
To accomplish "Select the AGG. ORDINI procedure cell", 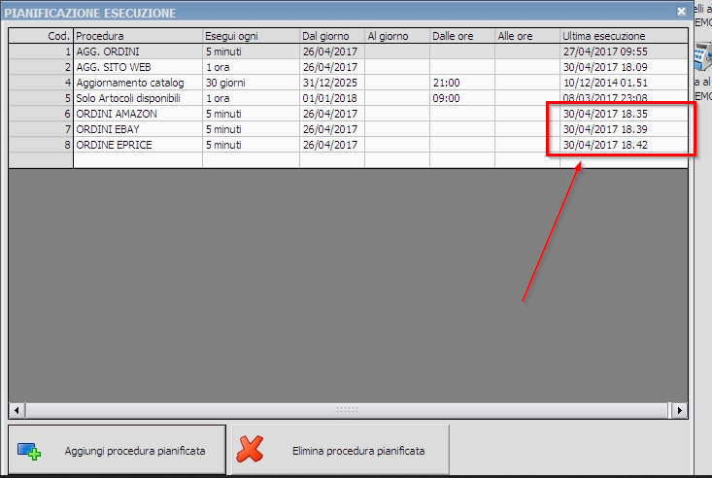I will (138, 51).
